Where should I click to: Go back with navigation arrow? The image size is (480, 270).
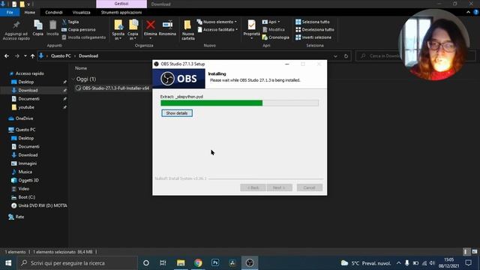7,56
